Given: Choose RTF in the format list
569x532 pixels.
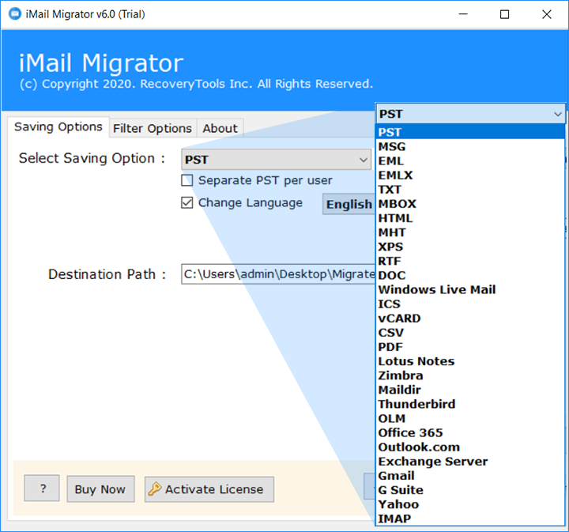Looking at the screenshot, I should (470, 261).
